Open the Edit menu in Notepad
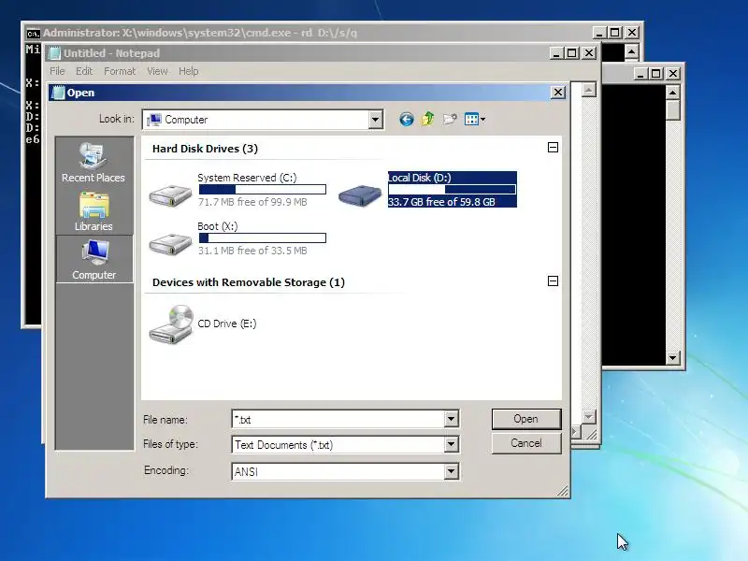The width and height of the screenshot is (748, 561). pos(84,71)
